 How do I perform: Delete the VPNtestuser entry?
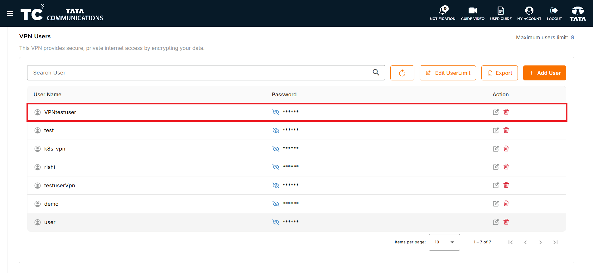(x=506, y=112)
